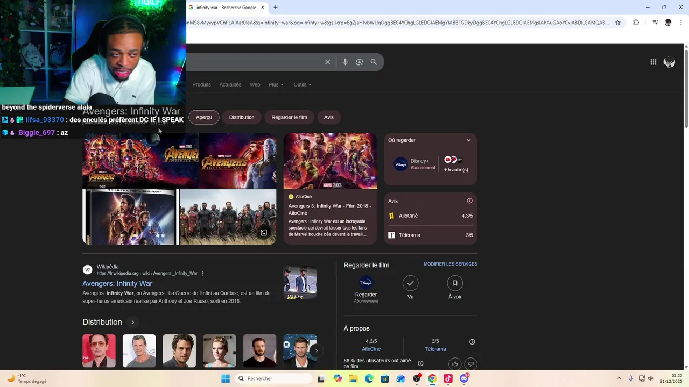Expand the Où regarder panel
The image size is (689, 387).
pos(468,140)
